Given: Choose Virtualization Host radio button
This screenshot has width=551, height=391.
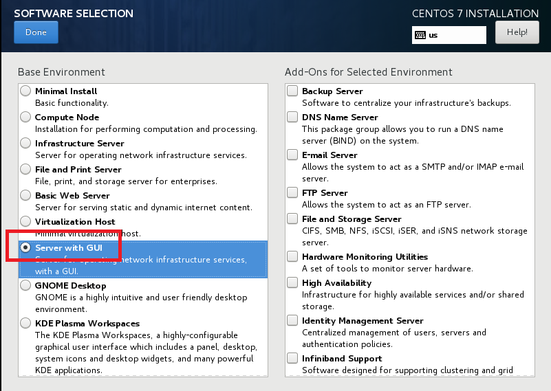Looking at the screenshot, I should click(x=25, y=221).
